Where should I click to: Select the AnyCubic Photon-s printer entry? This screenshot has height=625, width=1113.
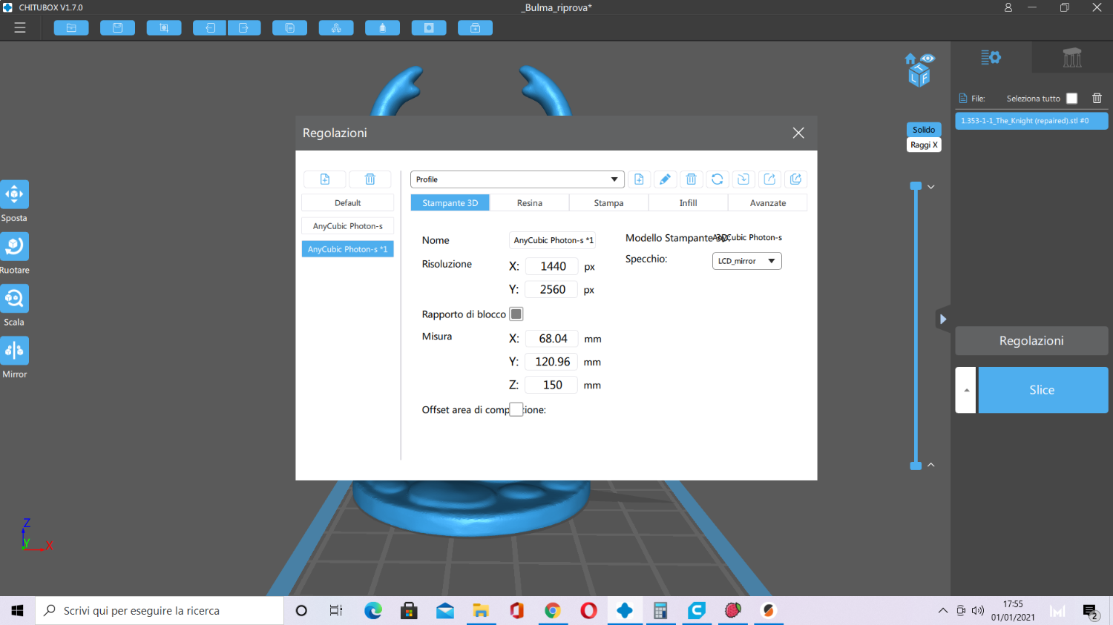point(348,226)
